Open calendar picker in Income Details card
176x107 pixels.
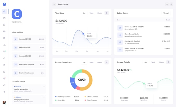coord(168,62)
